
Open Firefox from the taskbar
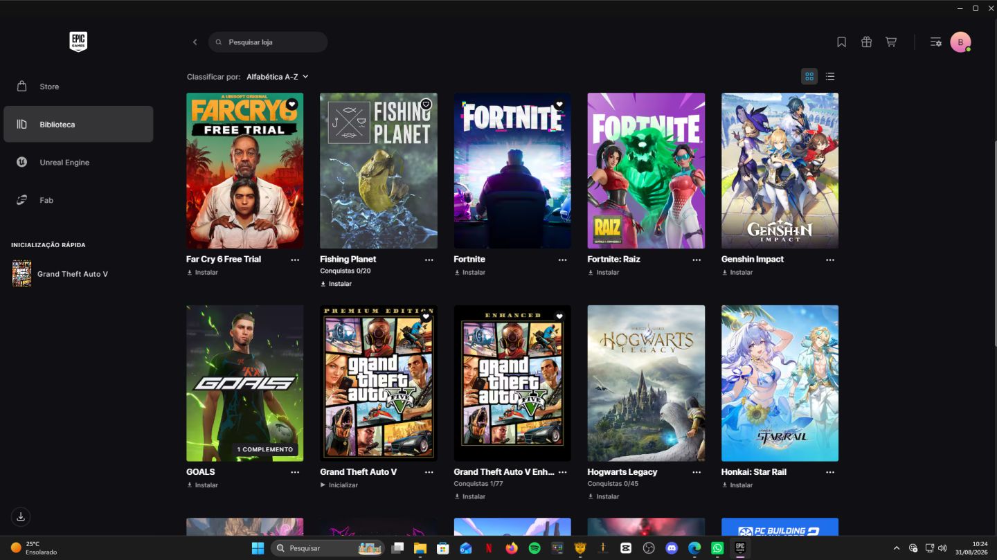point(512,548)
